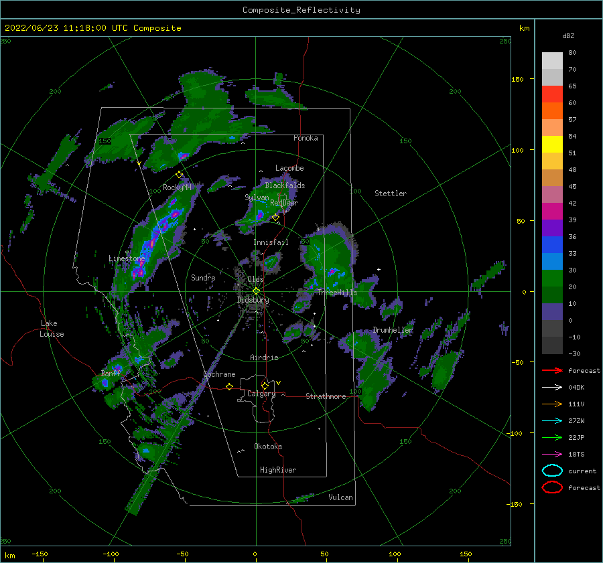Click the 18TS legend text
The width and height of the screenshot is (603, 563).
[x=576, y=455]
